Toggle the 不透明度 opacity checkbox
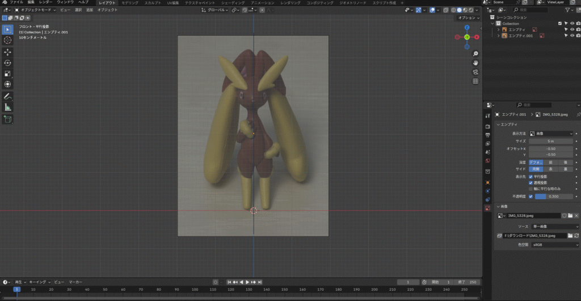The height and width of the screenshot is (301, 581). click(x=531, y=196)
